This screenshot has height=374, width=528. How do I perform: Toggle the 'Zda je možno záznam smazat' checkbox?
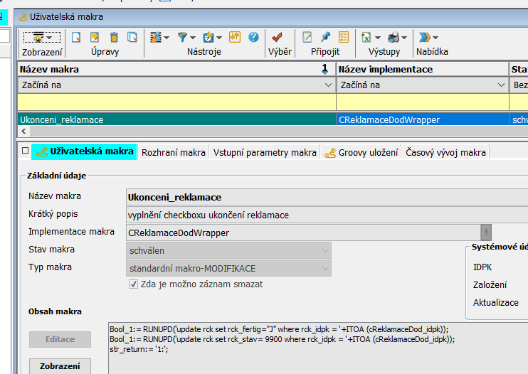coord(133,284)
